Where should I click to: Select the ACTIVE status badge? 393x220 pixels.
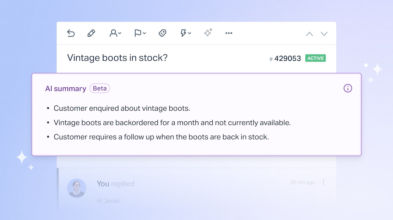315,58
